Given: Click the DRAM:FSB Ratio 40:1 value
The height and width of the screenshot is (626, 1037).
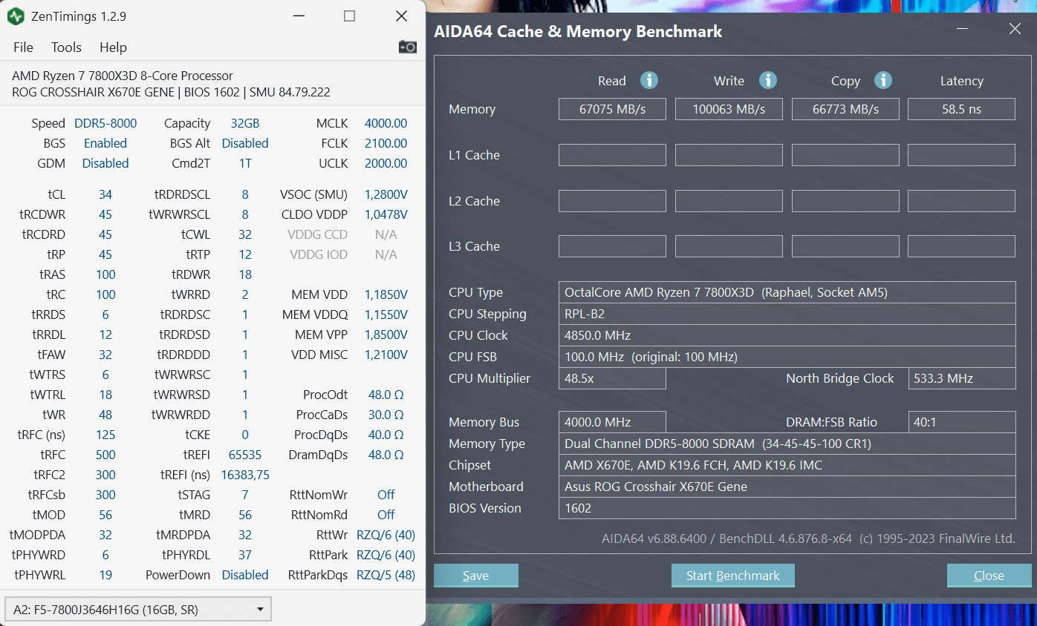Looking at the screenshot, I should pos(961,422).
